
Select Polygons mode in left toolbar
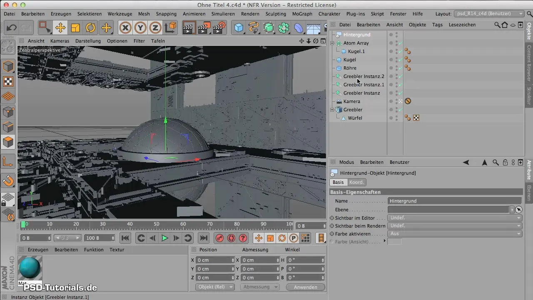click(8, 142)
